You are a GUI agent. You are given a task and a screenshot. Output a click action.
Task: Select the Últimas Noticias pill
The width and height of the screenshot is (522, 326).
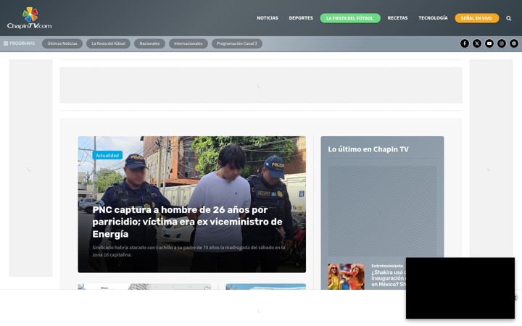click(x=62, y=43)
